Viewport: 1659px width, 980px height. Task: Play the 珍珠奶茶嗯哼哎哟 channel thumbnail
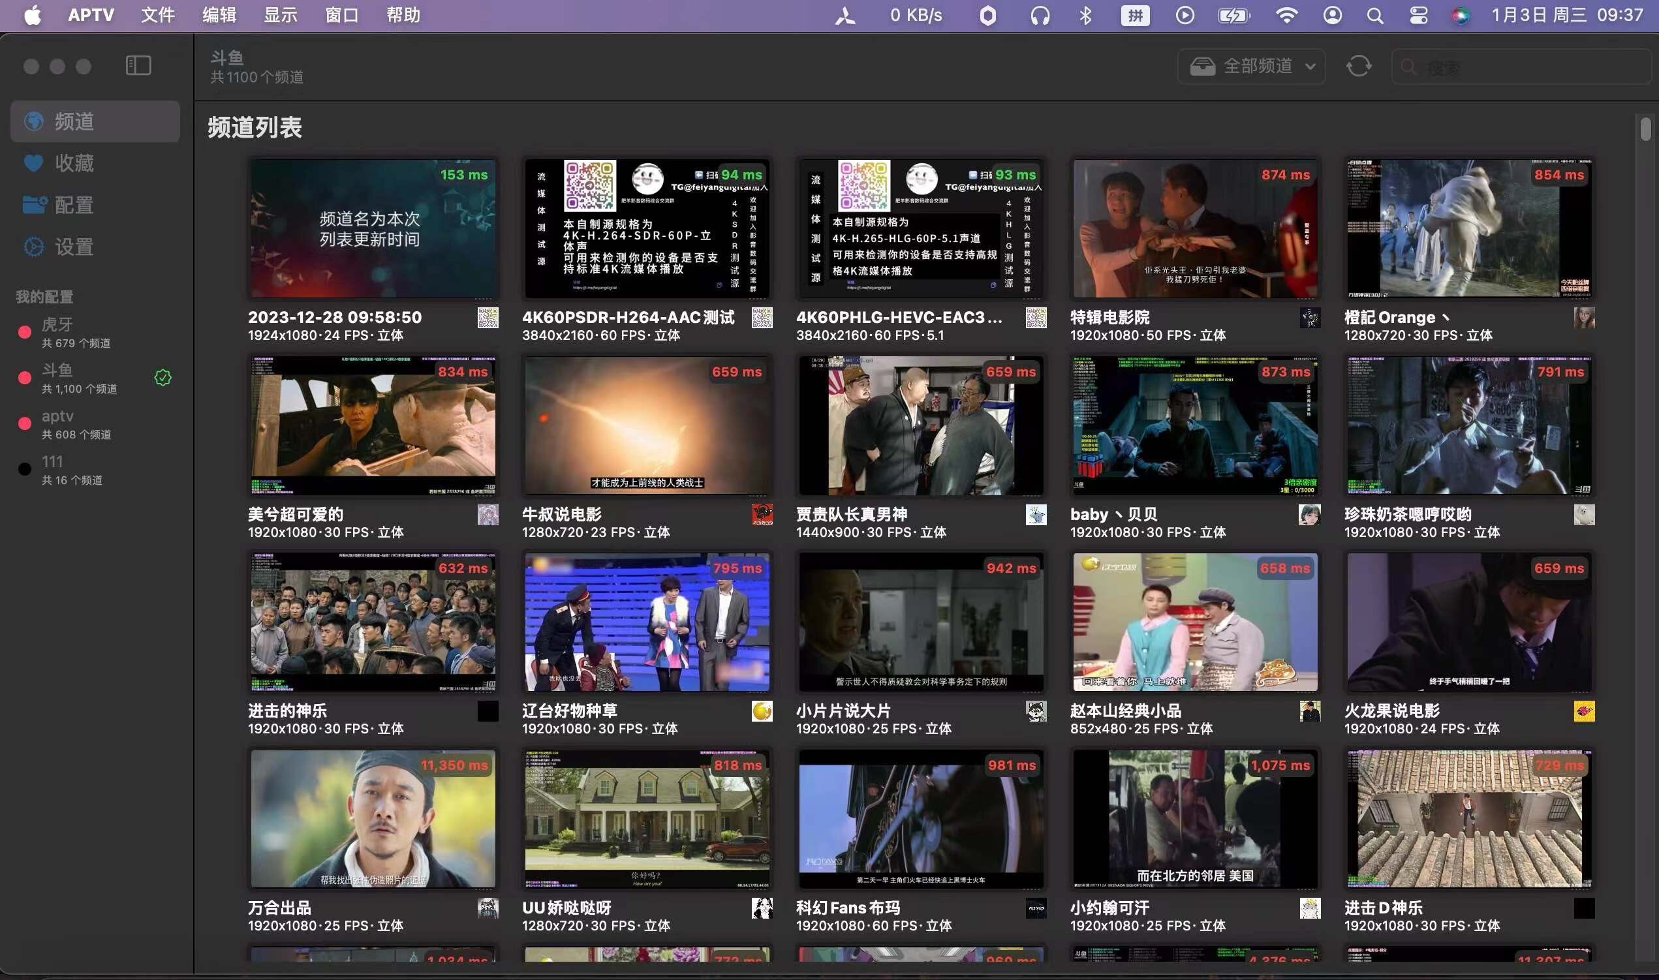(x=1470, y=425)
